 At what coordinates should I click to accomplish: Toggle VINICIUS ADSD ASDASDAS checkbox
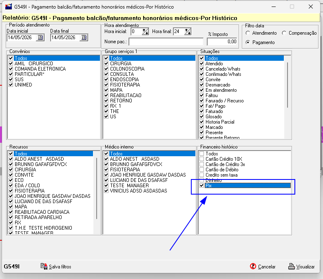(x=106, y=190)
